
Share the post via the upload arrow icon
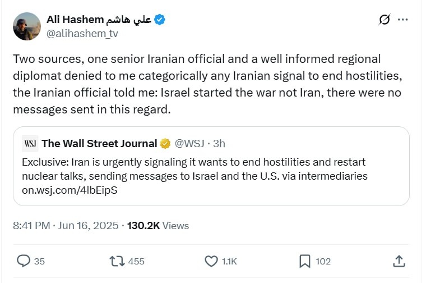pyautogui.click(x=399, y=261)
